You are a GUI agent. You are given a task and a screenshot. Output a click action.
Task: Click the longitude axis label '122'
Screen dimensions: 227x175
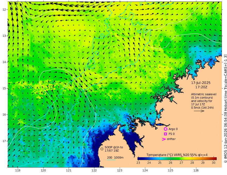(94, 171)
